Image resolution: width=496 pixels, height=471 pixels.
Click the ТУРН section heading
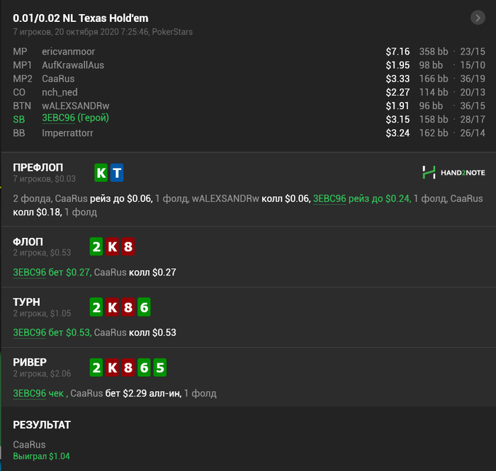click(x=27, y=302)
